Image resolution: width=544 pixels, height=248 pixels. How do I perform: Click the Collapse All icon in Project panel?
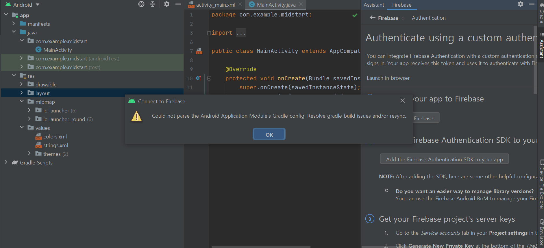[x=153, y=4]
